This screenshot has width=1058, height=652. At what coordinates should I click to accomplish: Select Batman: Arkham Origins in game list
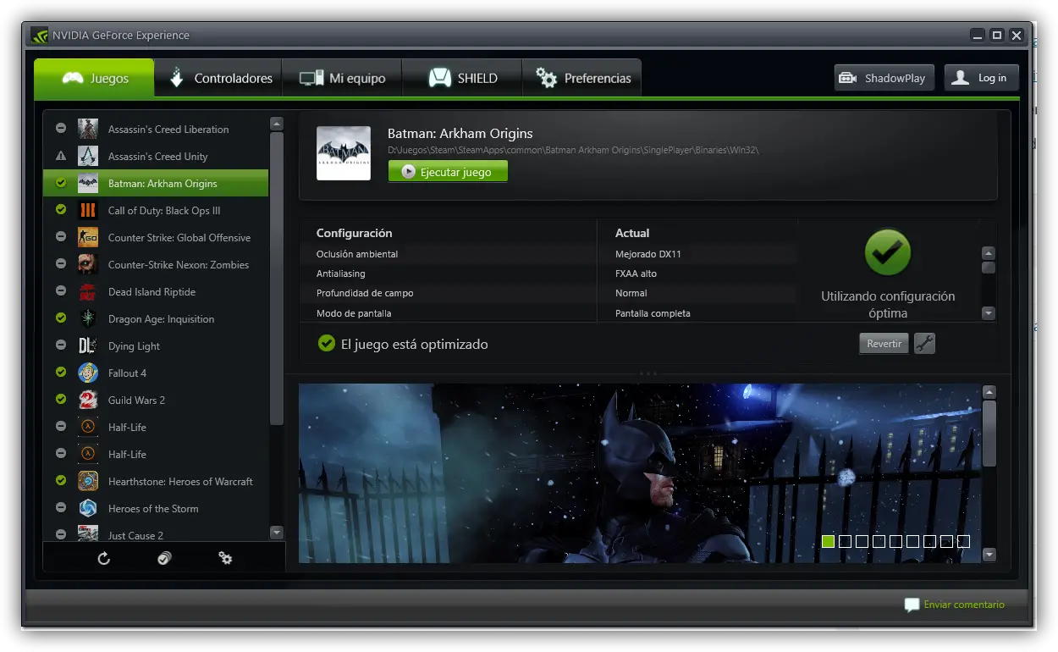156,183
